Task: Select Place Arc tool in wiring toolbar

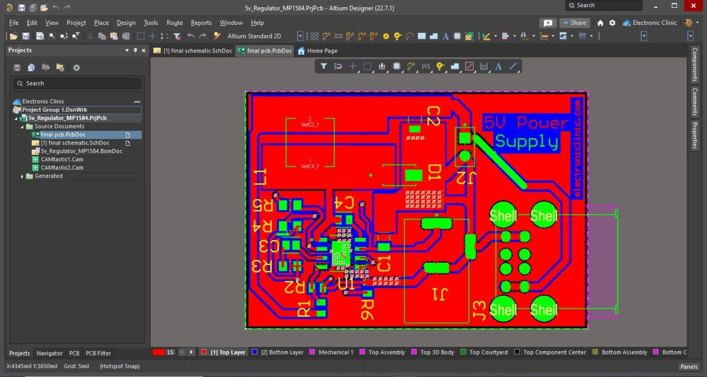Action: coord(409,36)
